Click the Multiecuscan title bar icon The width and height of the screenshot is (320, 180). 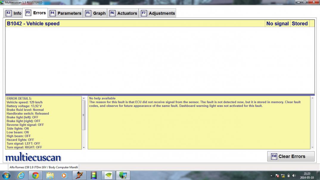(2, 2)
